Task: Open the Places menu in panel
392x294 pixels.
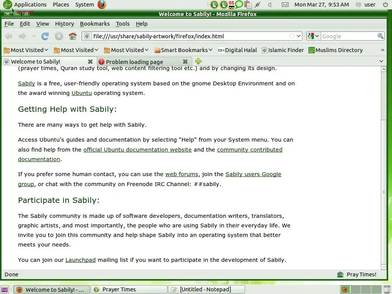Action: (x=61, y=5)
